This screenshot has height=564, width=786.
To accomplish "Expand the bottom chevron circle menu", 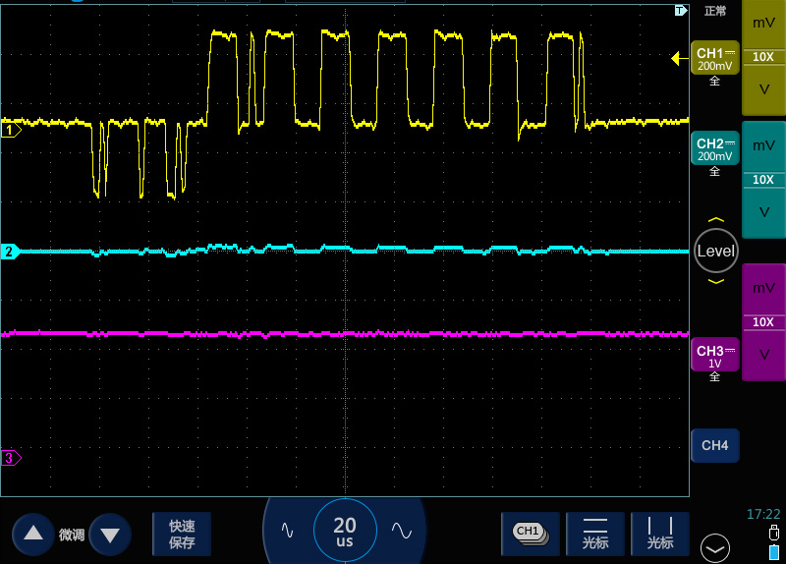I will point(715,548).
